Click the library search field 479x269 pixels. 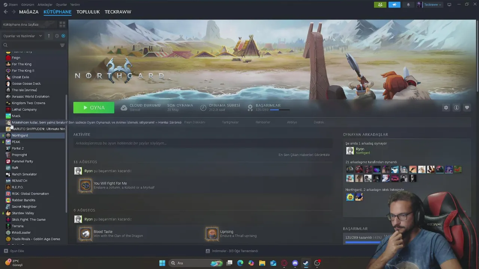point(30,45)
